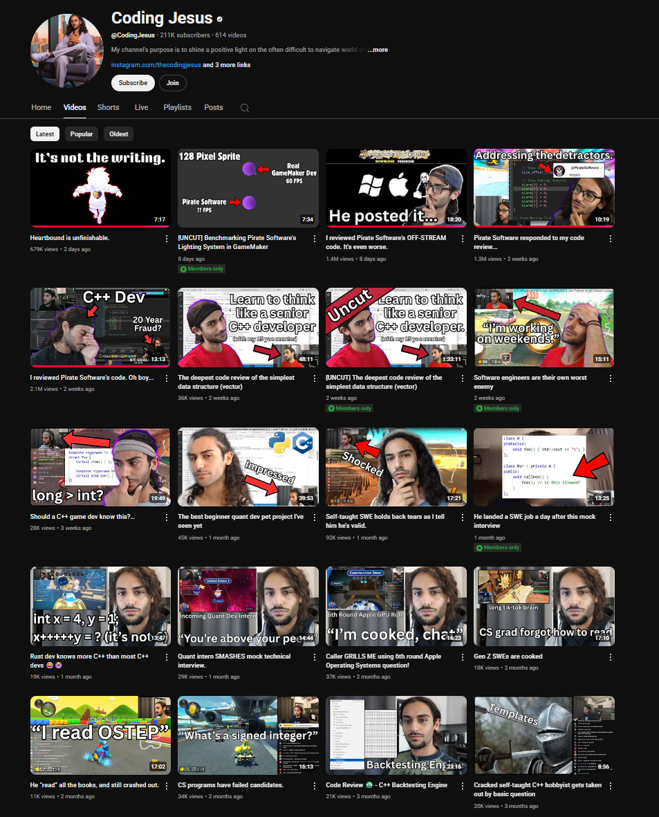Image resolution: width=659 pixels, height=817 pixels.
Task: Open options for Gen Z SWEs are cooked
Action: click(x=611, y=657)
